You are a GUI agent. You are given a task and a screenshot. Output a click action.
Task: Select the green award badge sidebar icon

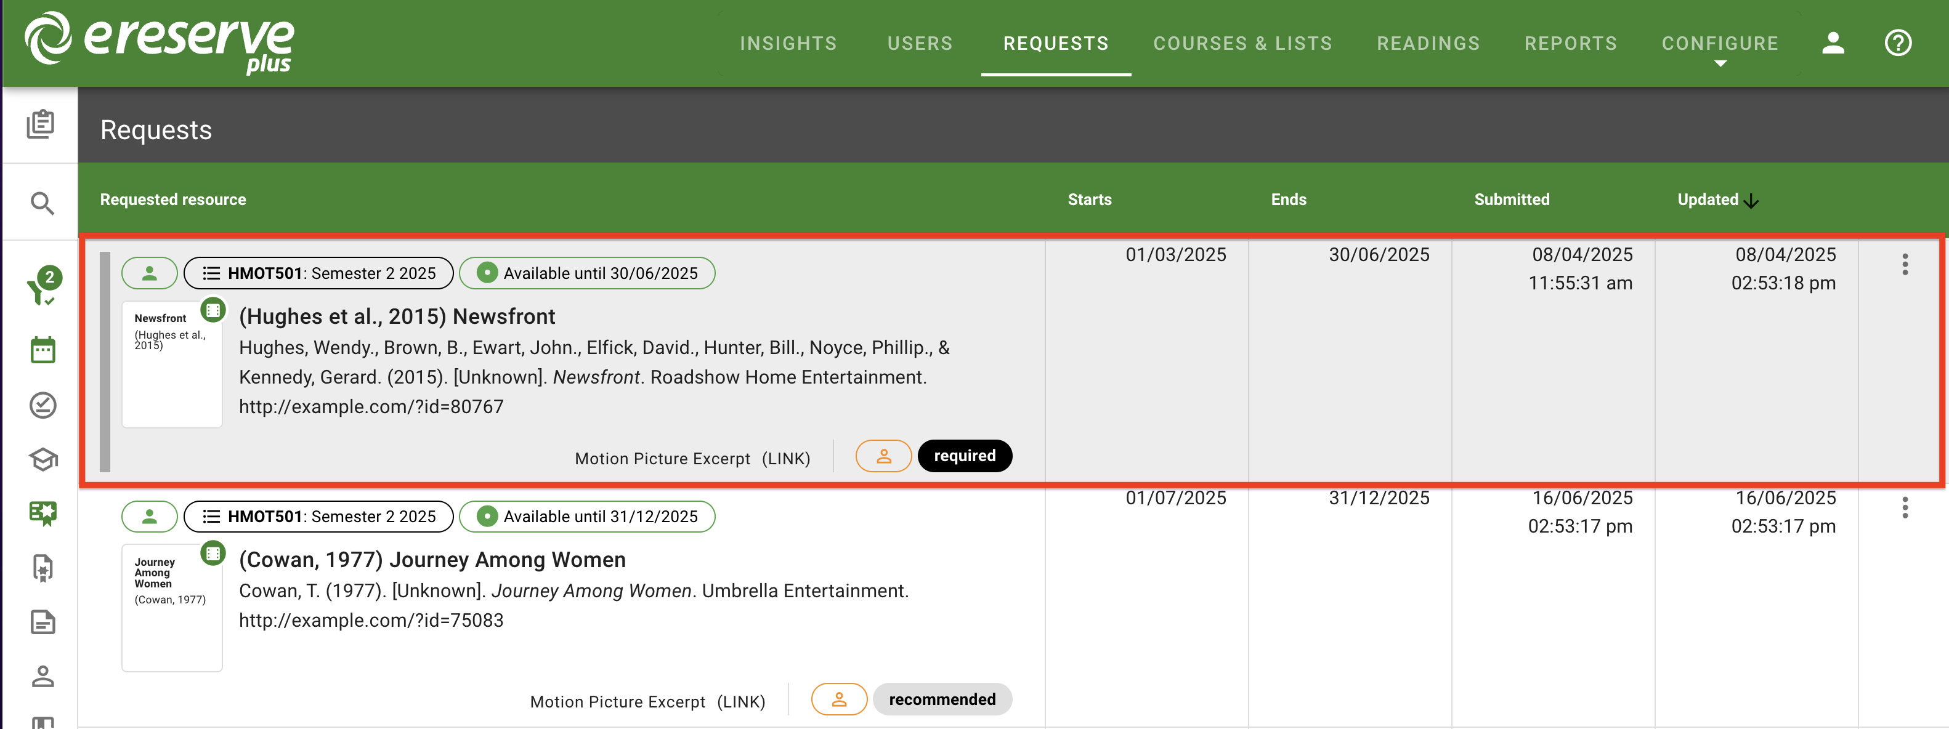(42, 513)
